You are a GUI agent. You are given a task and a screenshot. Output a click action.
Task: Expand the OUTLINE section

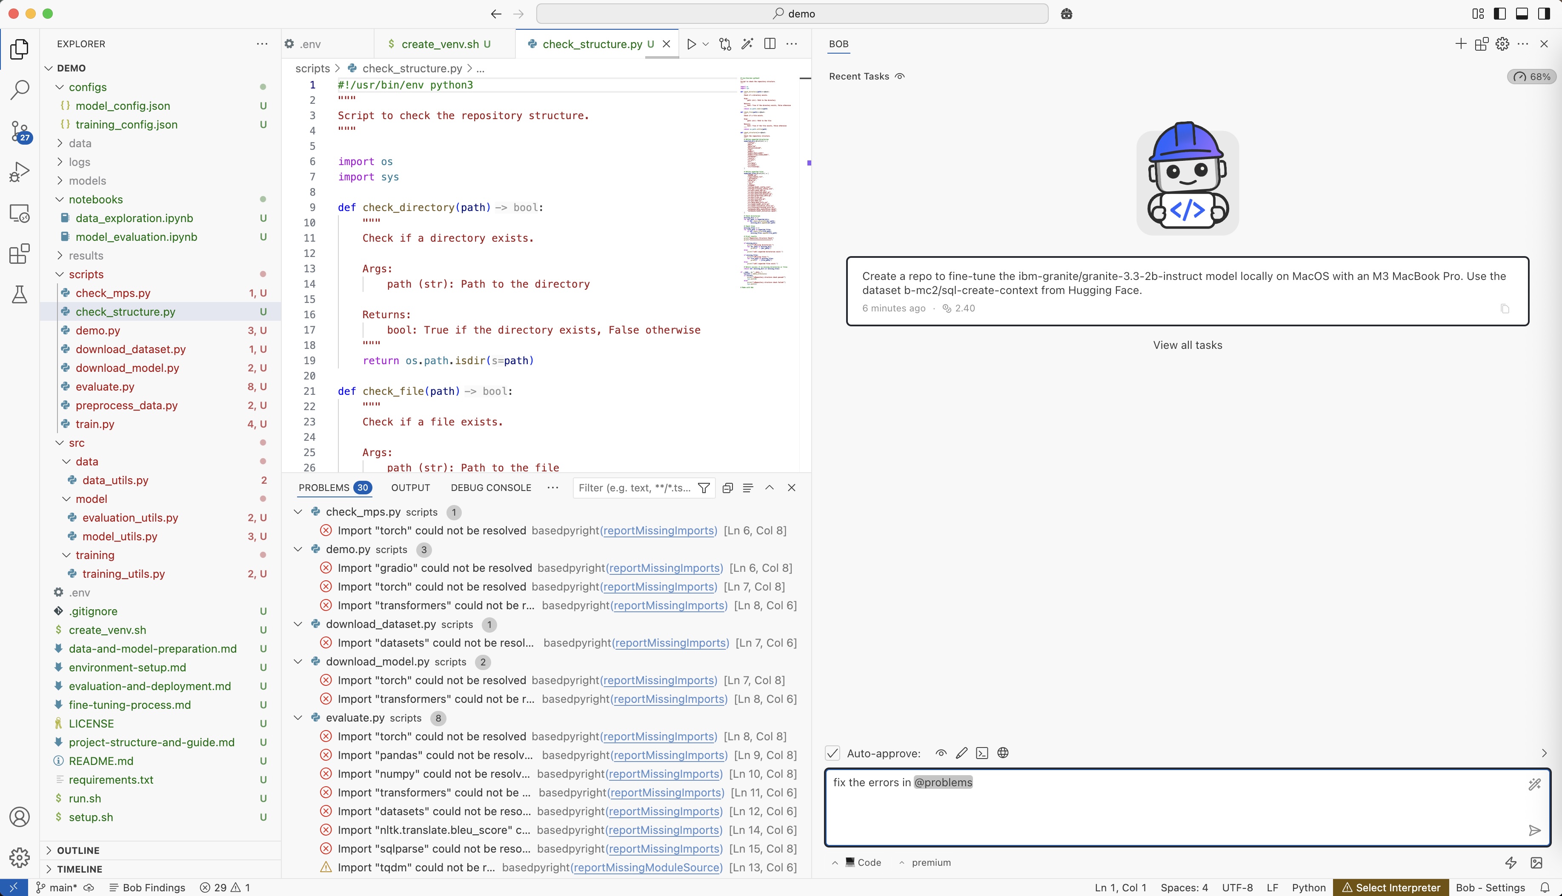coord(77,850)
